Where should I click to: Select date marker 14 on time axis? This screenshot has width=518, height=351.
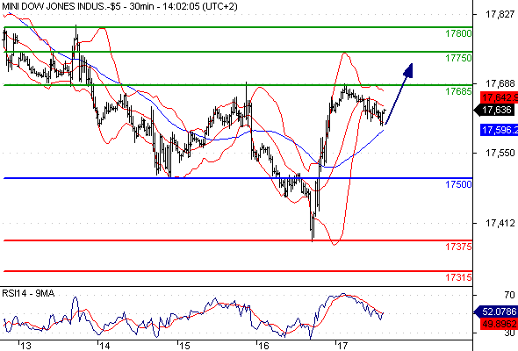point(104,346)
